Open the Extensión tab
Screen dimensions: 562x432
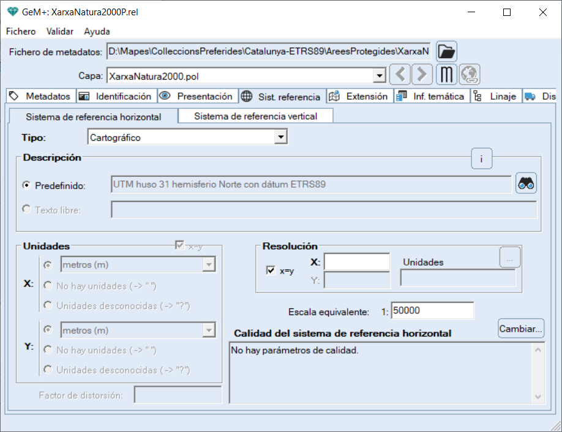[359, 96]
